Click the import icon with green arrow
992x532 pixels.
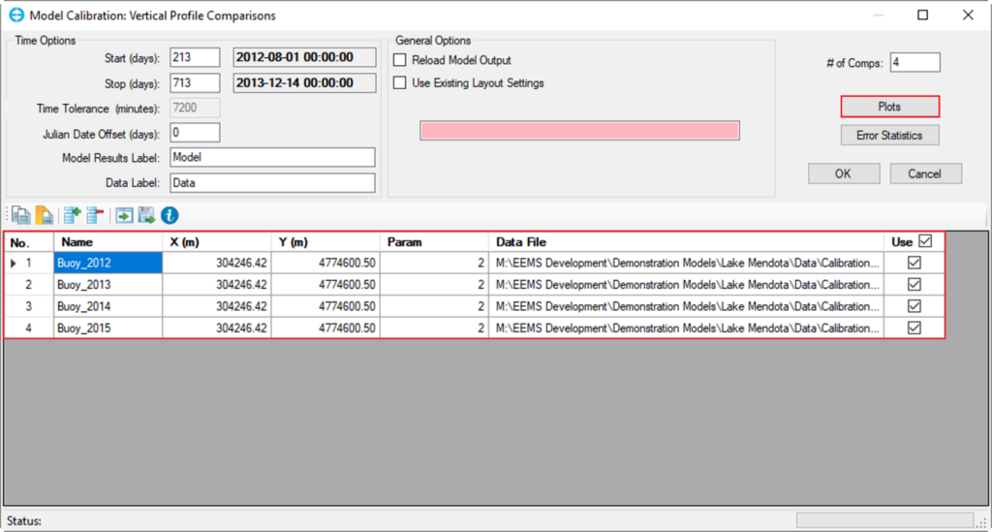(123, 215)
